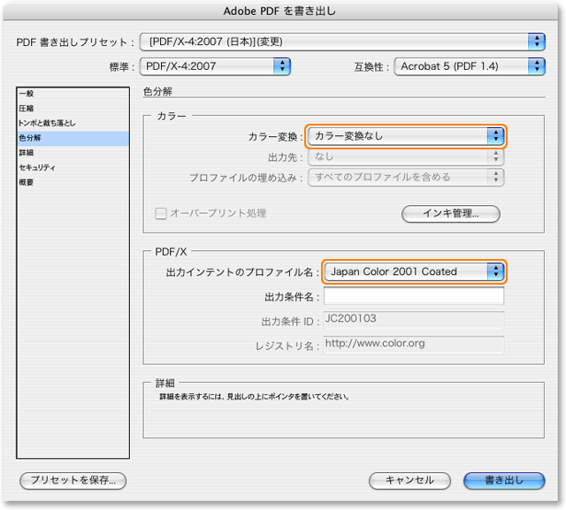Open the 標準 PDF/X-4:2007 dropdown
566x510 pixels.
pyautogui.click(x=216, y=65)
